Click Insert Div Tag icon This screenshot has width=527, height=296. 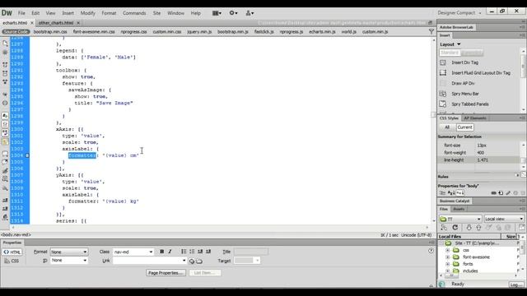pos(443,62)
